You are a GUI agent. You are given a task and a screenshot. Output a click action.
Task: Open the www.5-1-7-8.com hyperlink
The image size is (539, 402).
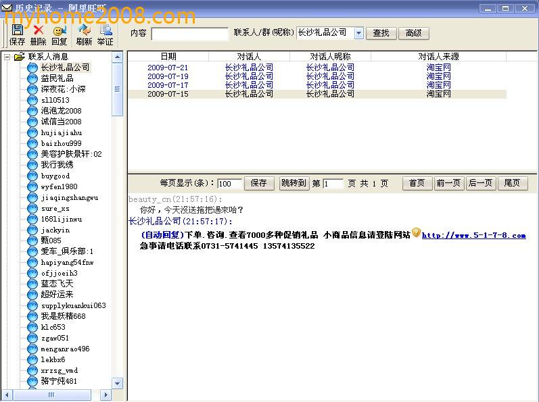(x=473, y=235)
